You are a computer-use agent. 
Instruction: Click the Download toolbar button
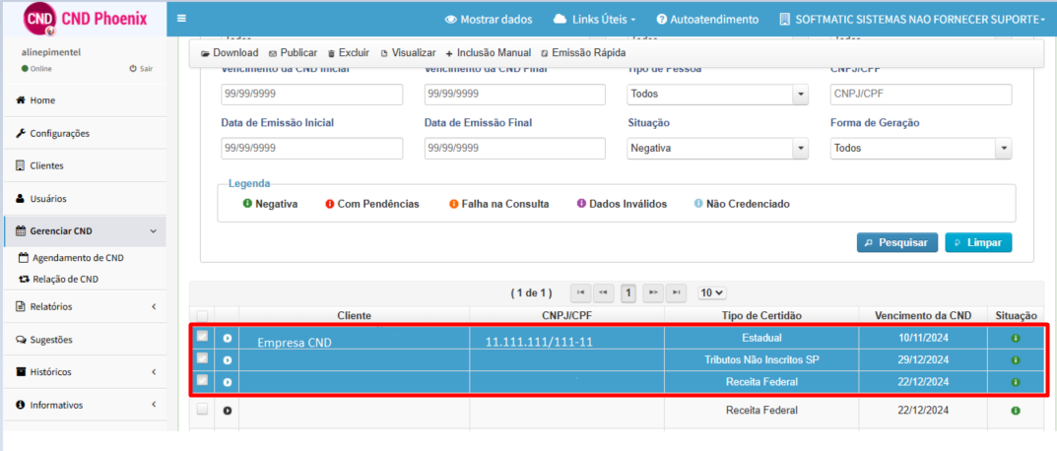pyautogui.click(x=230, y=52)
